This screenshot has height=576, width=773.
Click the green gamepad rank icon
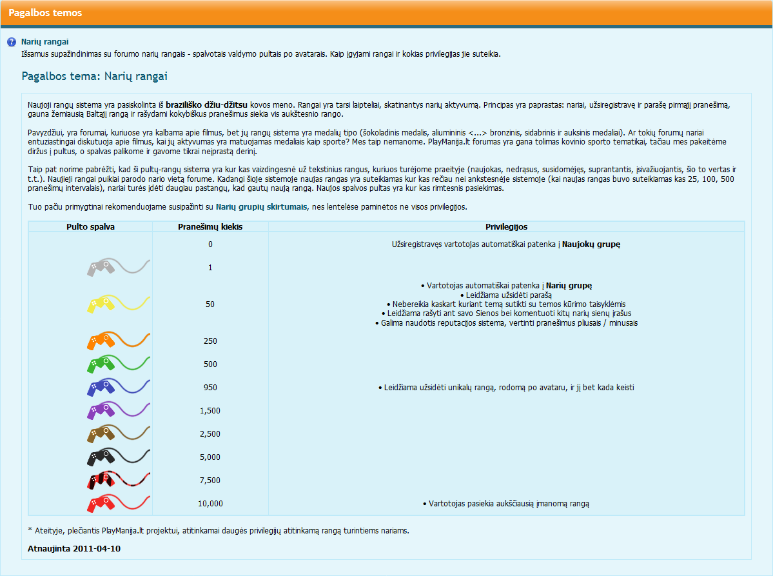pyautogui.click(x=119, y=363)
